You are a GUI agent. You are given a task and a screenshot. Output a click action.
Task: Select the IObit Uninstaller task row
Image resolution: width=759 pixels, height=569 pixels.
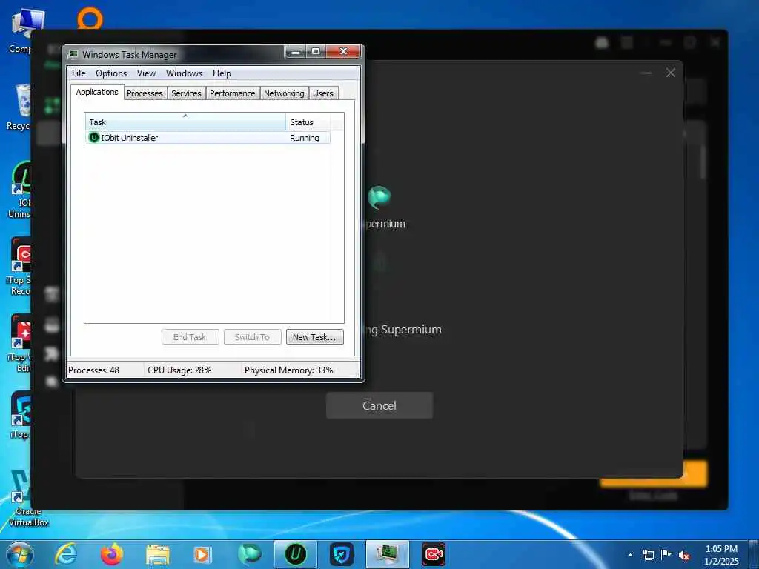tap(208, 137)
